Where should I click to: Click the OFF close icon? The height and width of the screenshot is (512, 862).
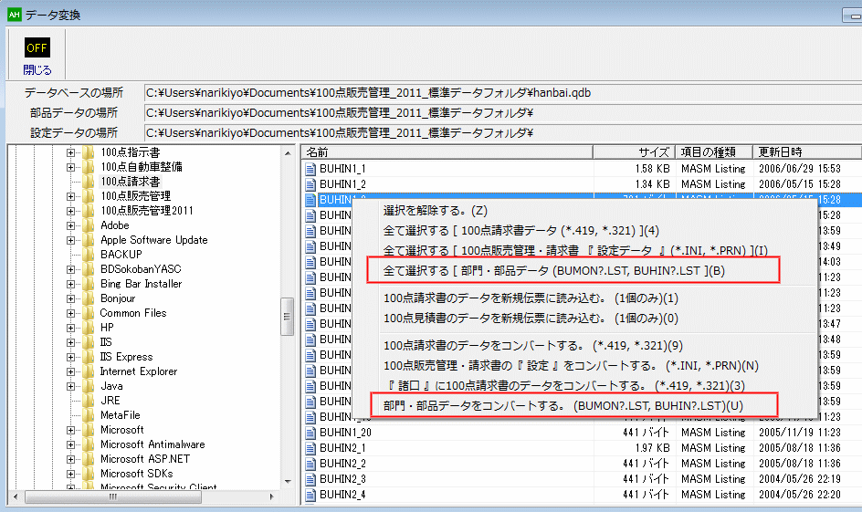coord(37,47)
